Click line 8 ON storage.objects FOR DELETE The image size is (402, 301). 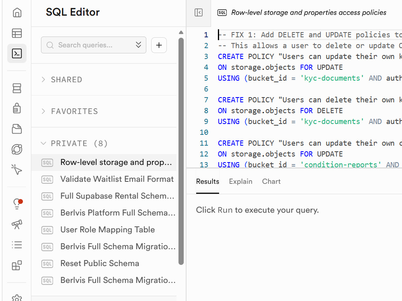[280, 111]
